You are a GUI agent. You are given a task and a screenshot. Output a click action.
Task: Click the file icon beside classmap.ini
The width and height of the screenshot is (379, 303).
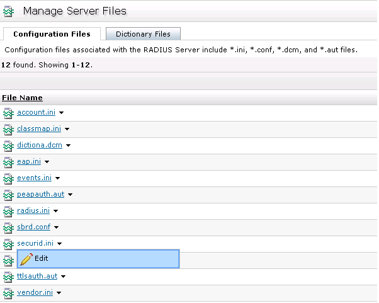click(x=8, y=129)
